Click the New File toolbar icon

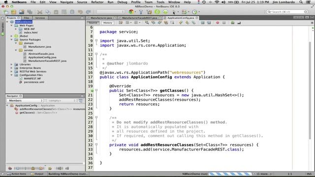tap(6, 12)
